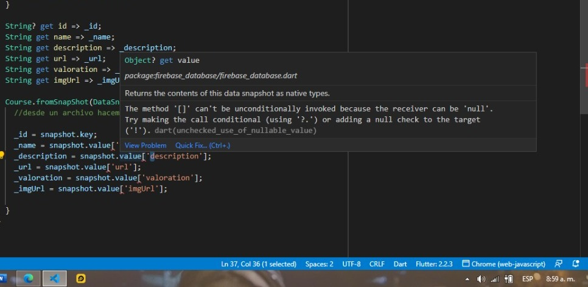Image resolution: width=588 pixels, height=287 pixels.
Task: Open the volume control in the system tray
Action: (x=481, y=279)
